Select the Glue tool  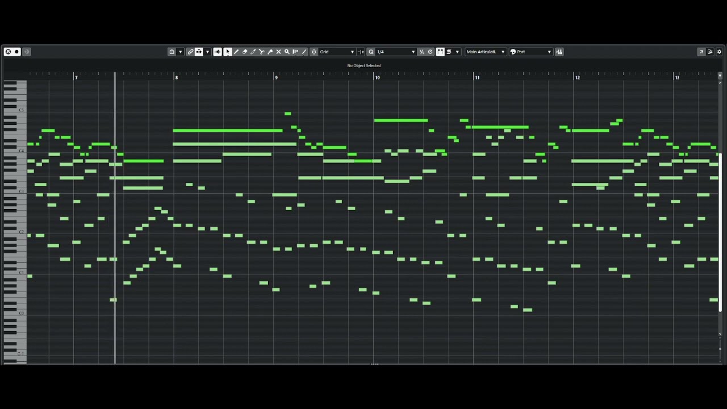click(x=270, y=52)
